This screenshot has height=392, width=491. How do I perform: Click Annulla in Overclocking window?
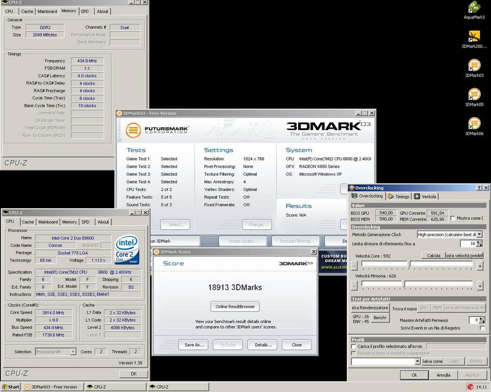point(443,375)
